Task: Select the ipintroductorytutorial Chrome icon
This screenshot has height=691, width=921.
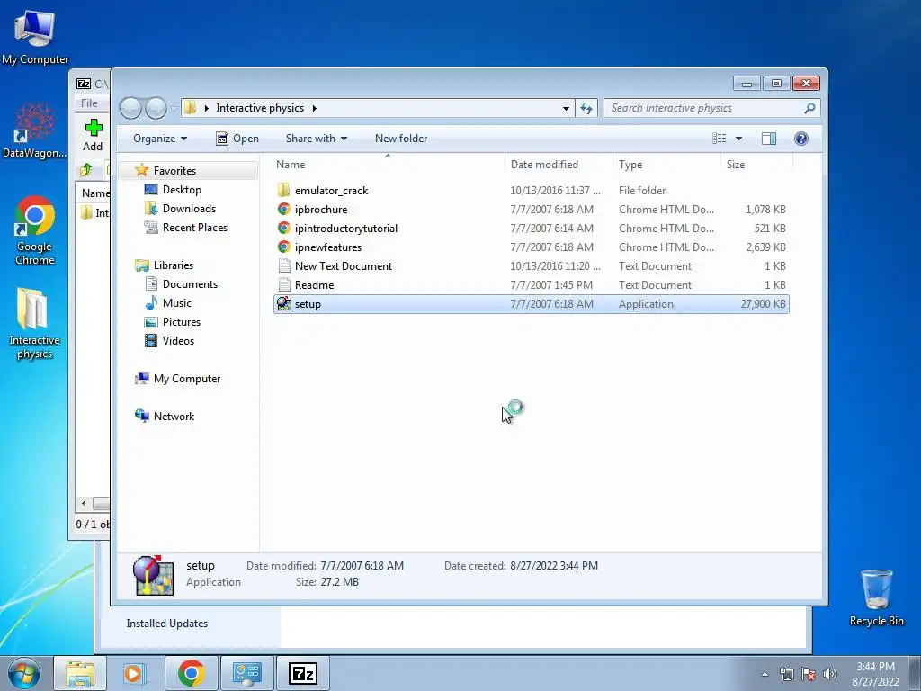Action: point(283,228)
